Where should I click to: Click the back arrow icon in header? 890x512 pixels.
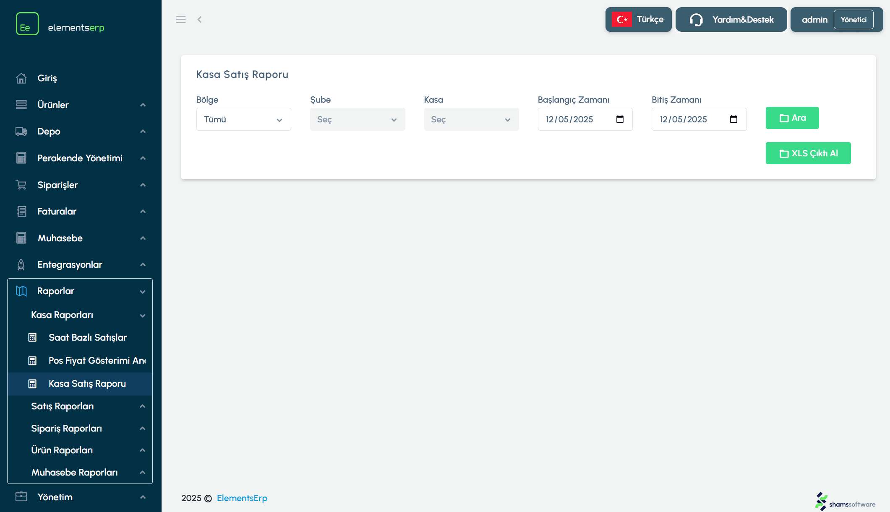tap(200, 20)
